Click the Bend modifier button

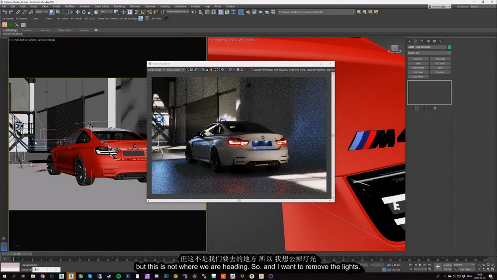(x=440, y=68)
